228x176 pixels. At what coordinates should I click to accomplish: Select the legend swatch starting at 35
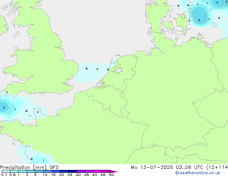(x=89, y=171)
